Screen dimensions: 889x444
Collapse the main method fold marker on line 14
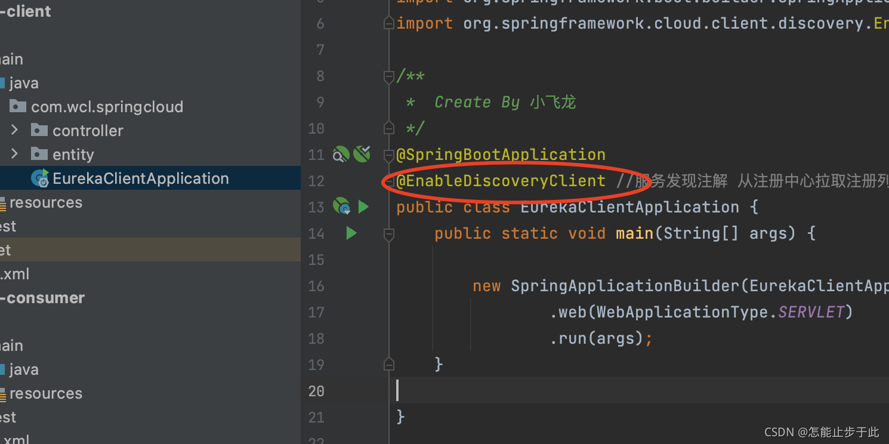389,233
